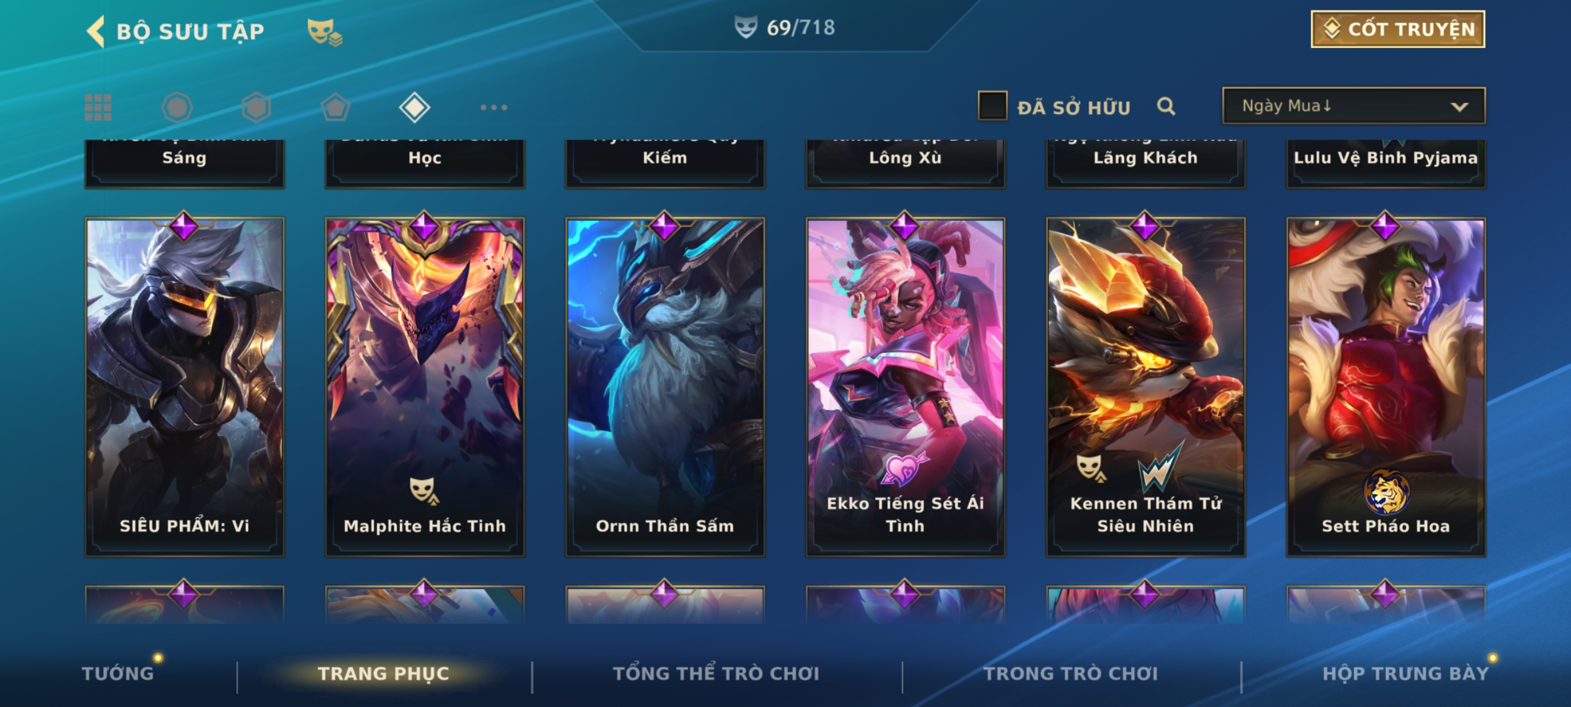Select the diamond rarity filter icon
Image resolution: width=1571 pixels, height=707 pixels.
414,107
